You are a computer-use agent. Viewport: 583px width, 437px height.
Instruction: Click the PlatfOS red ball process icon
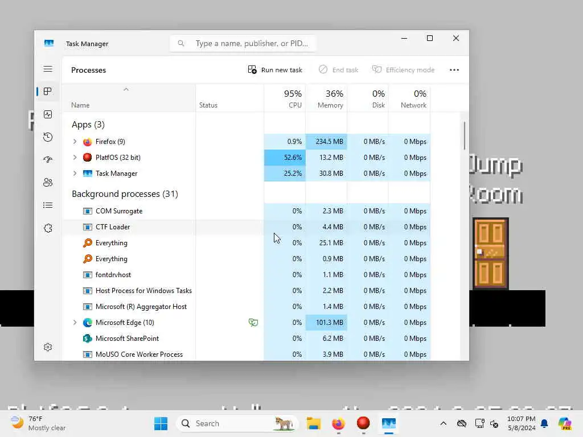pyautogui.click(x=87, y=158)
